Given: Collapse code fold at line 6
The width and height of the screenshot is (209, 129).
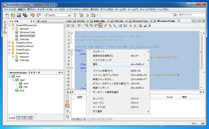Looking at the screenshot, I should (72, 50).
